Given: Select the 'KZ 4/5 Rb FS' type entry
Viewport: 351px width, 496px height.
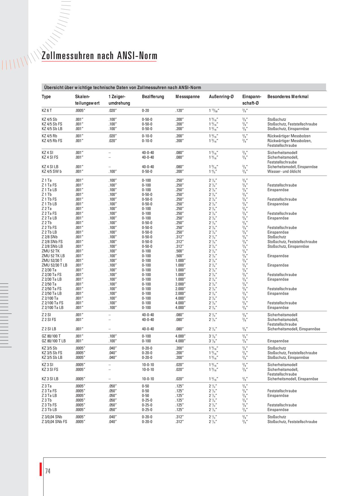Looking at the screenshot, I should click(x=52, y=141).
